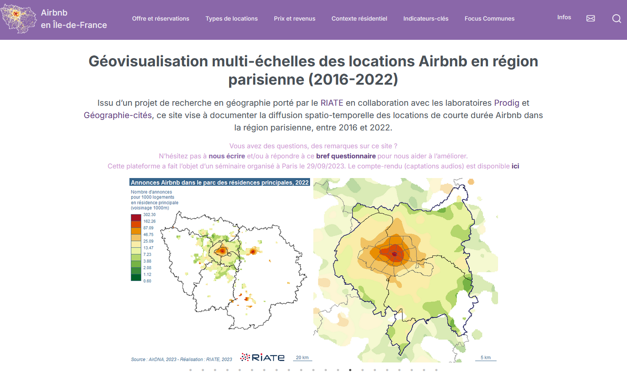627x373 pixels.
Task: Follow the RIATE link in the intro
Action: coord(332,103)
